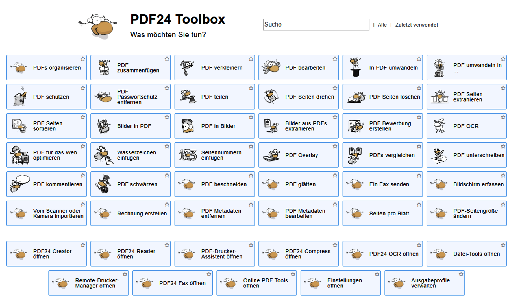Click the PDF teilen axe icon
Screen dimensions: 522x305
pos(188,97)
